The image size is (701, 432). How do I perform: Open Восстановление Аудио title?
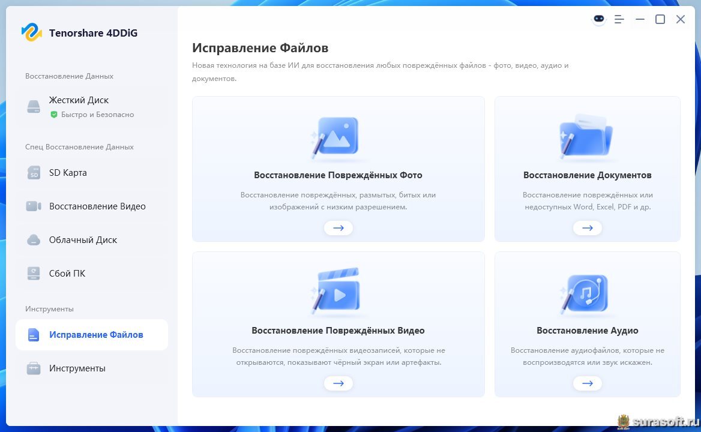588,331
